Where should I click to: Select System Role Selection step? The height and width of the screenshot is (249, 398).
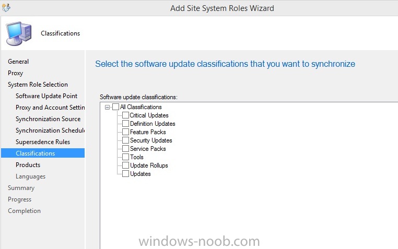coord(38,85)
